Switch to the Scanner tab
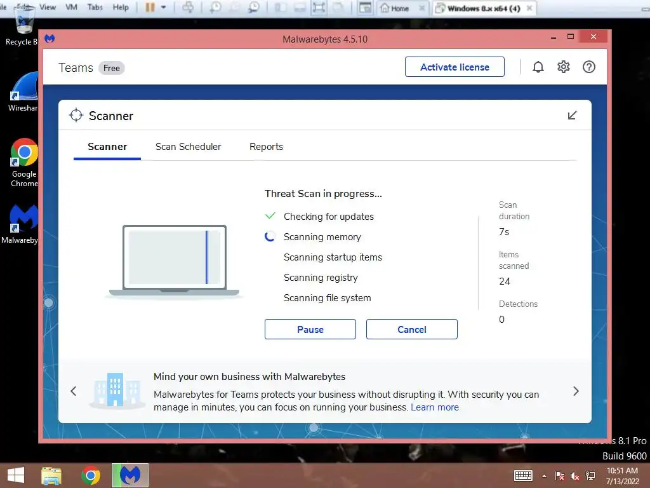 click(x=107, y=147)
